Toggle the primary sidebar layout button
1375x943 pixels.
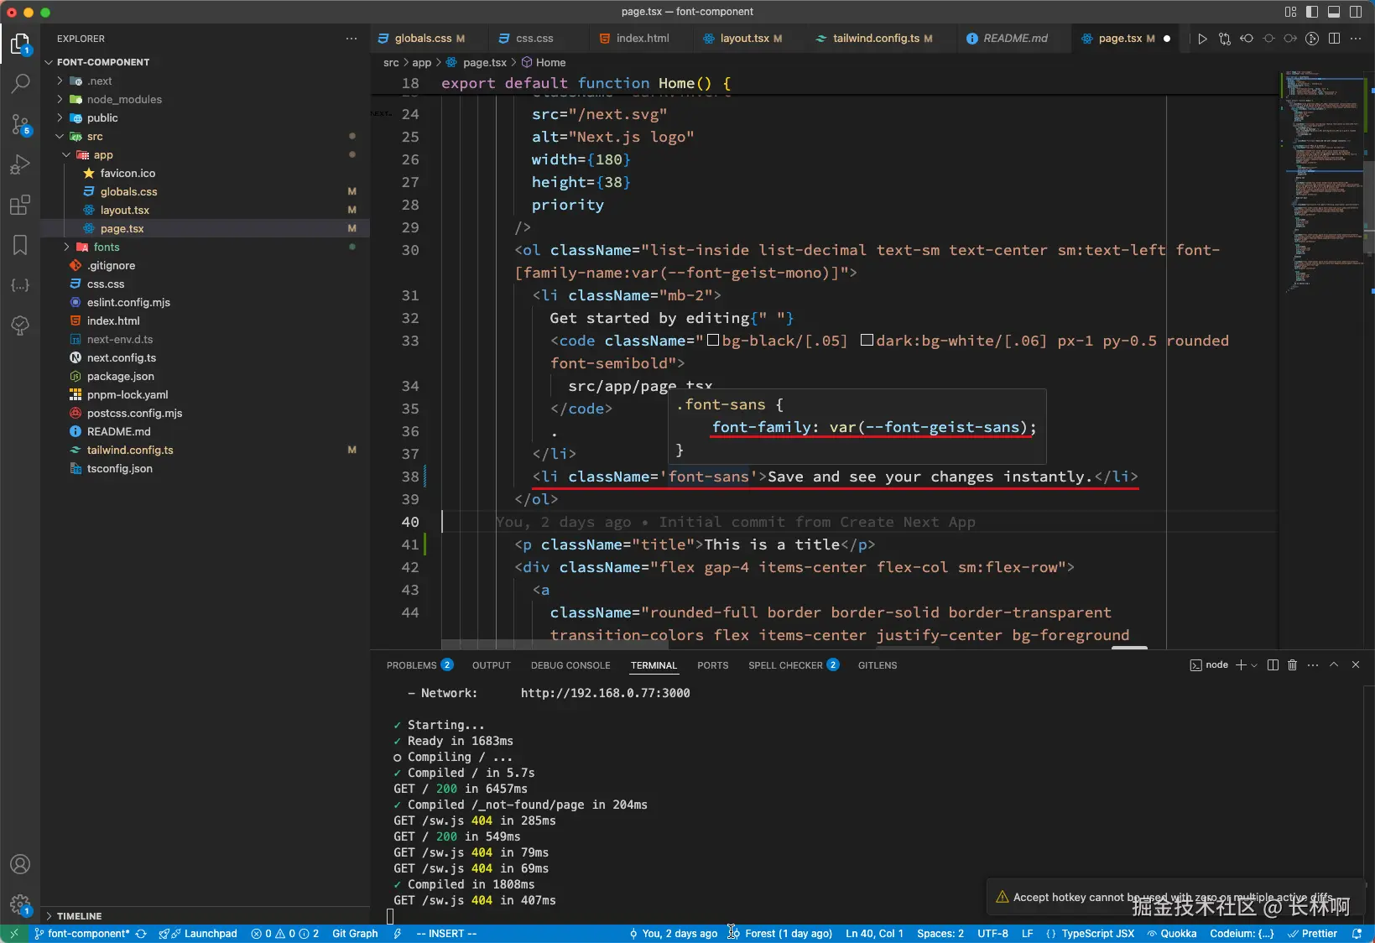point(1312,12)
